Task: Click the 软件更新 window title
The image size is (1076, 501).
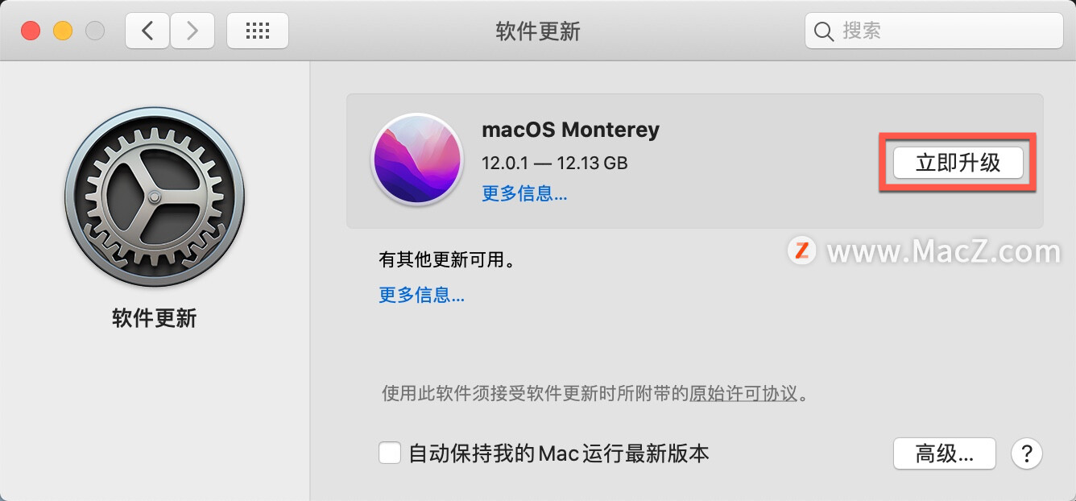Action: (x=538, y=31)
